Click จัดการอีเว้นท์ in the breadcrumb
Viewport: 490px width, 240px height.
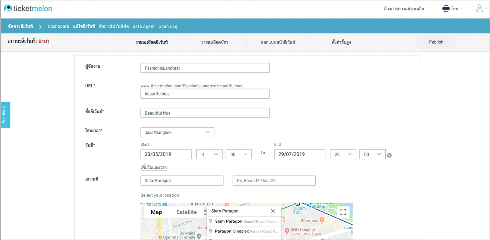point(20,26)
